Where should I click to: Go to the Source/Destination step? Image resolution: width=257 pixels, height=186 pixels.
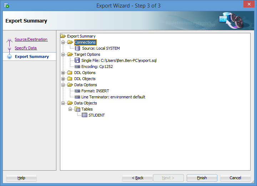[31, 39]
